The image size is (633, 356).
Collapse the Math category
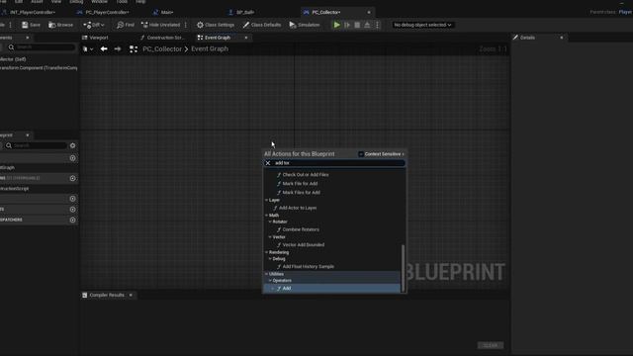click(266, 216)
